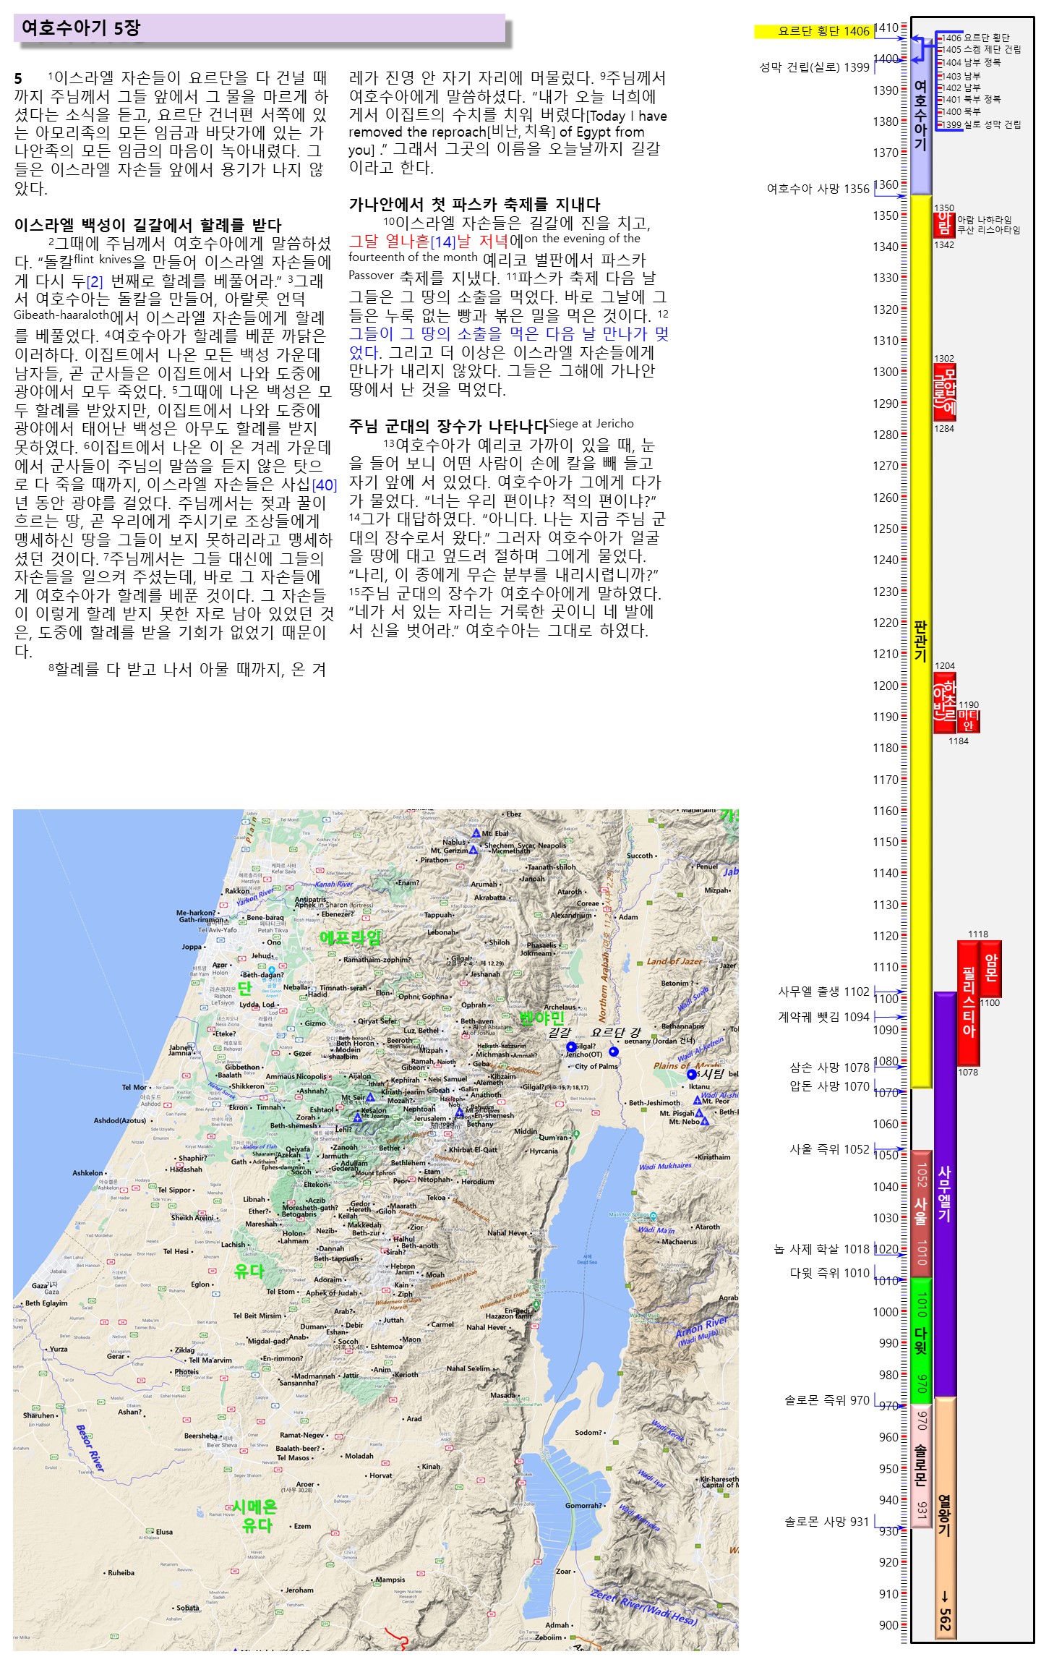Select timeline event 사울 즉위 1052
Image resolution: width=1041 pixels, height=1662 pixels.
pyautogui.click(x=829, y=1149)
